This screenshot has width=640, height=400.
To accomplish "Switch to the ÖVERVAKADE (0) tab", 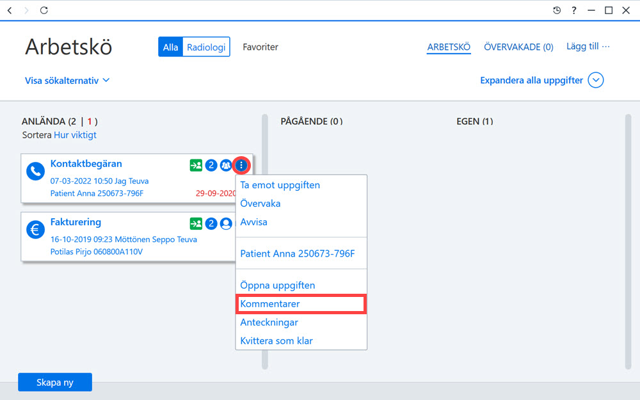I will click(x=518, y=47).
